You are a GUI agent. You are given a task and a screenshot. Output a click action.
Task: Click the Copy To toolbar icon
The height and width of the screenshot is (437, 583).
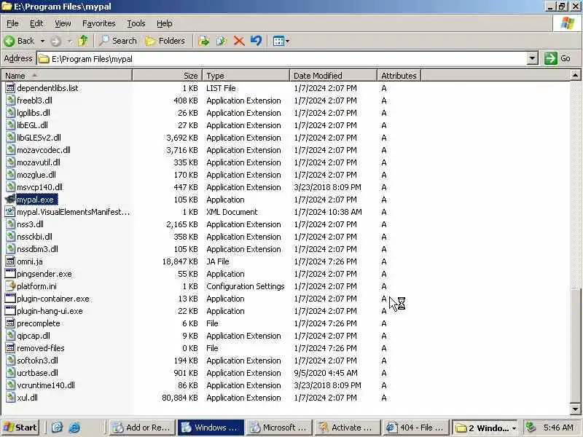[x=222, y=41]
